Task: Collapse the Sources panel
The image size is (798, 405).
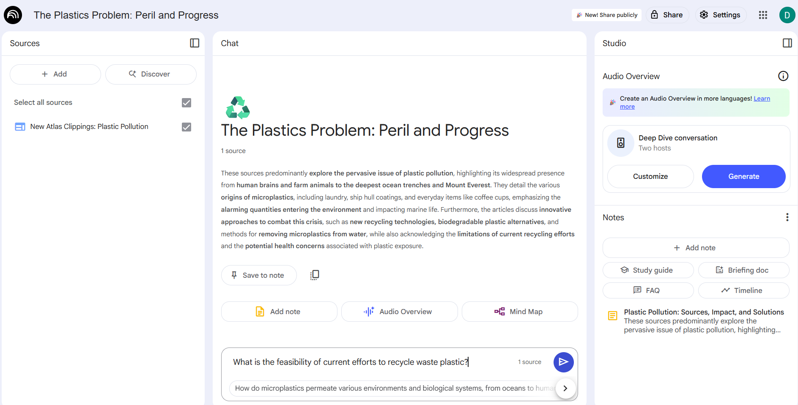Action: tap(195, 43)
